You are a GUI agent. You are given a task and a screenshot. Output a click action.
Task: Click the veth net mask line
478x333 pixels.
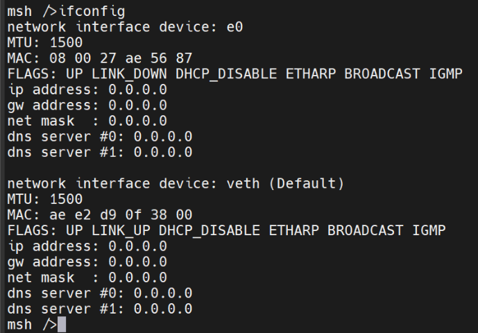tap(87, 277)
